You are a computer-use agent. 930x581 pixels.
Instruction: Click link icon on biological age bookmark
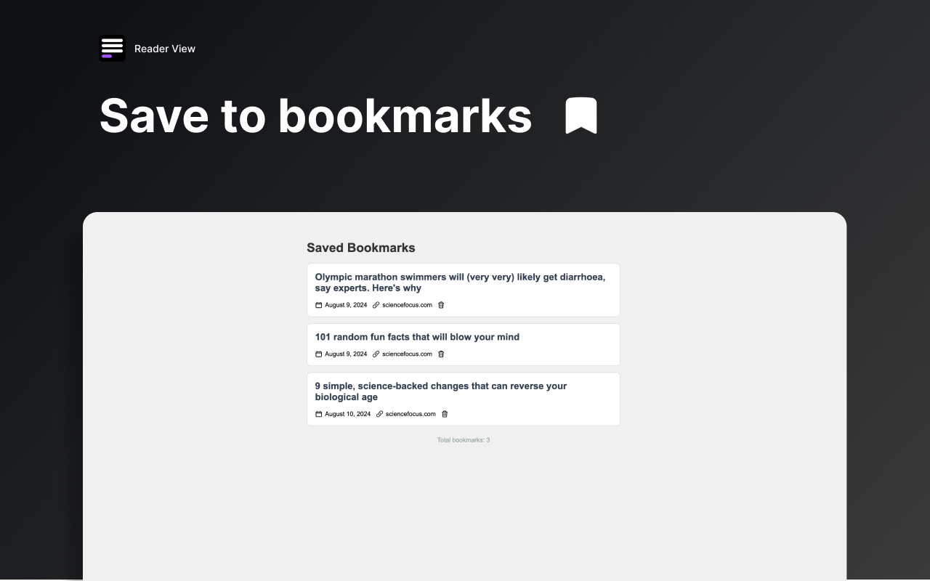pos(379,414)
